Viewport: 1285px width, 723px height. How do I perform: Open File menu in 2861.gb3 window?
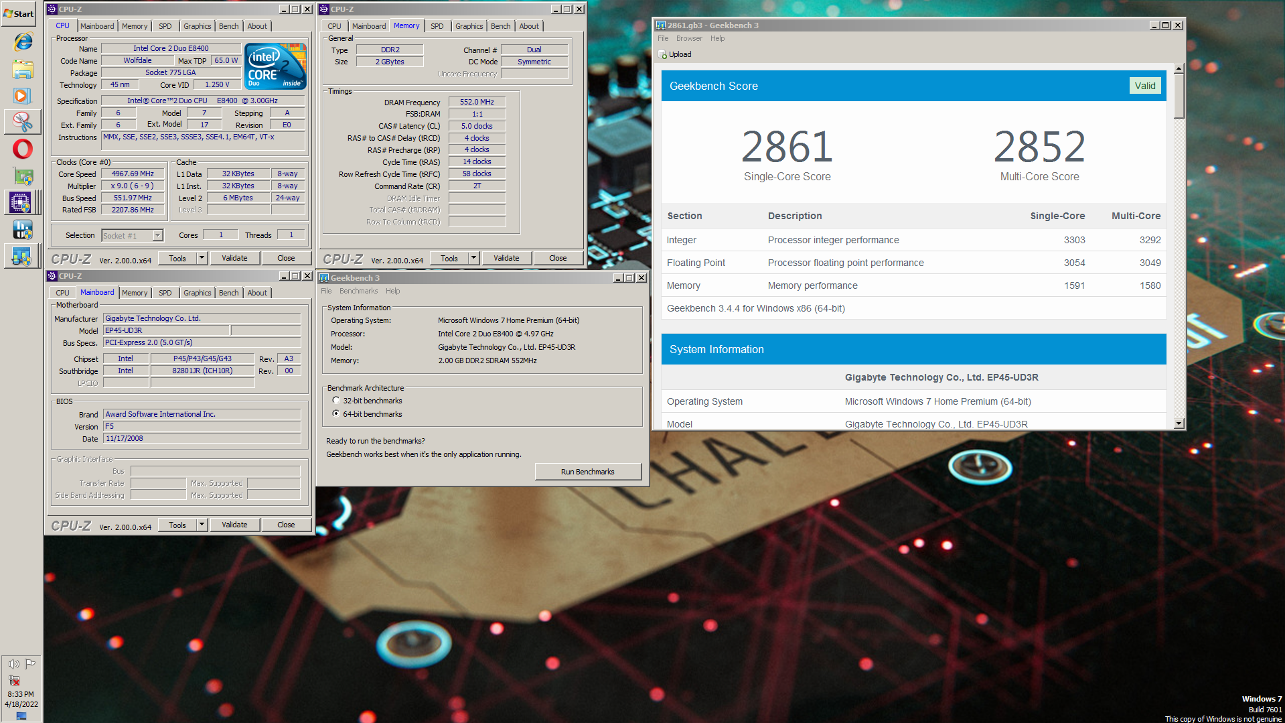(663, 38)
